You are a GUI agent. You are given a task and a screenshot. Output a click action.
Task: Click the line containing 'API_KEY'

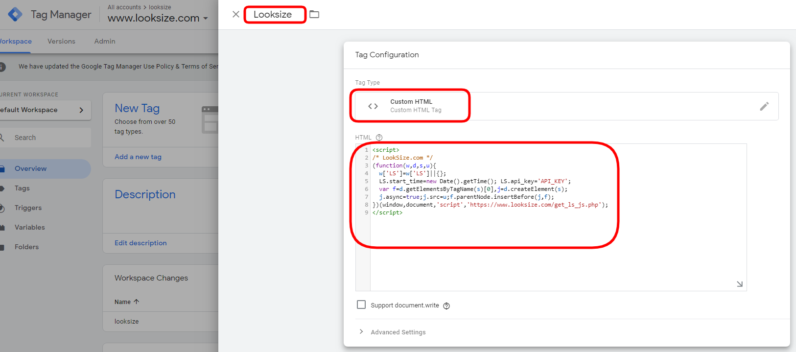tap(475, 181)
